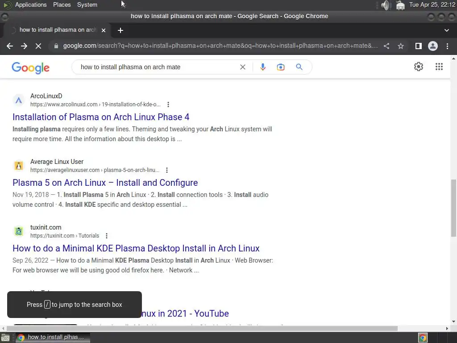
Task: Stop loading the current page
Action: click(x=38, y=46)
